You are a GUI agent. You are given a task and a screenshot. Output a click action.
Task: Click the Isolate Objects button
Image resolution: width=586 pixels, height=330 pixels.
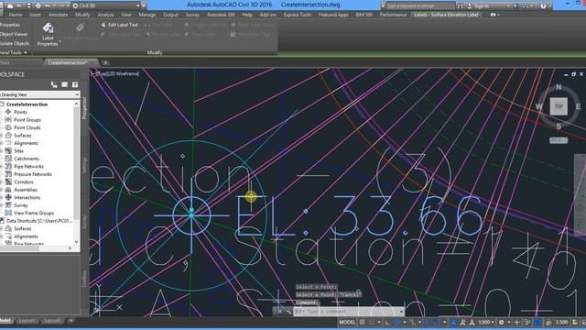(15, 43)
